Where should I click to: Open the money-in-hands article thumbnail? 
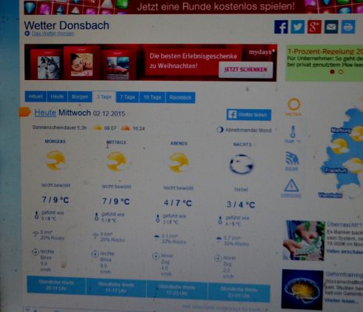(x=304, y=240)
